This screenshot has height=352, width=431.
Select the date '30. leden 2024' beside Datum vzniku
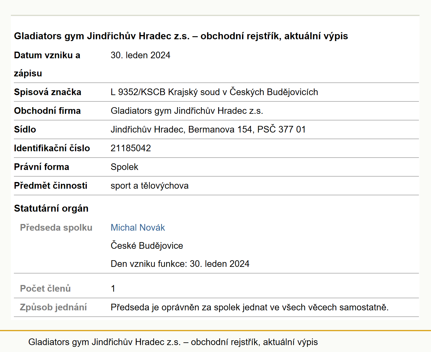140,55
